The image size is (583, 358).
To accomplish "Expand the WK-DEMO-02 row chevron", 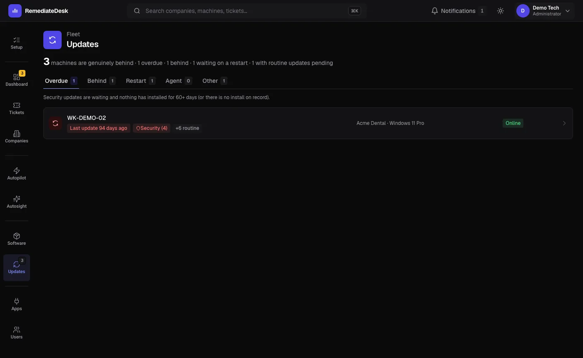I will point(564,123).
